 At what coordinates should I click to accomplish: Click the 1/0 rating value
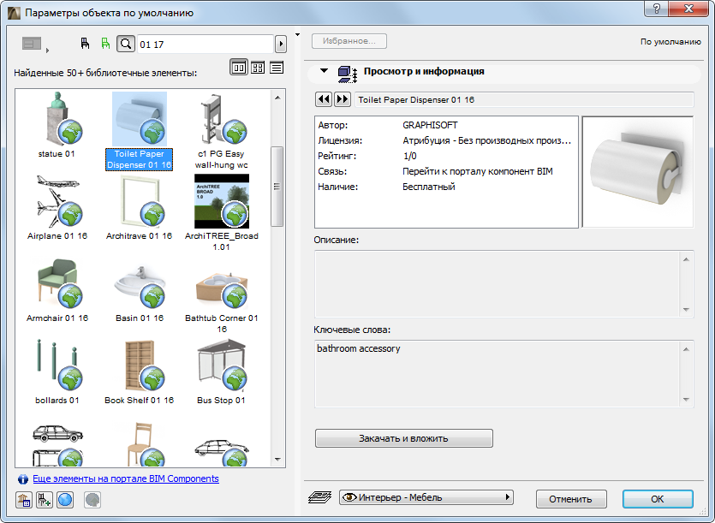(409, 156)
